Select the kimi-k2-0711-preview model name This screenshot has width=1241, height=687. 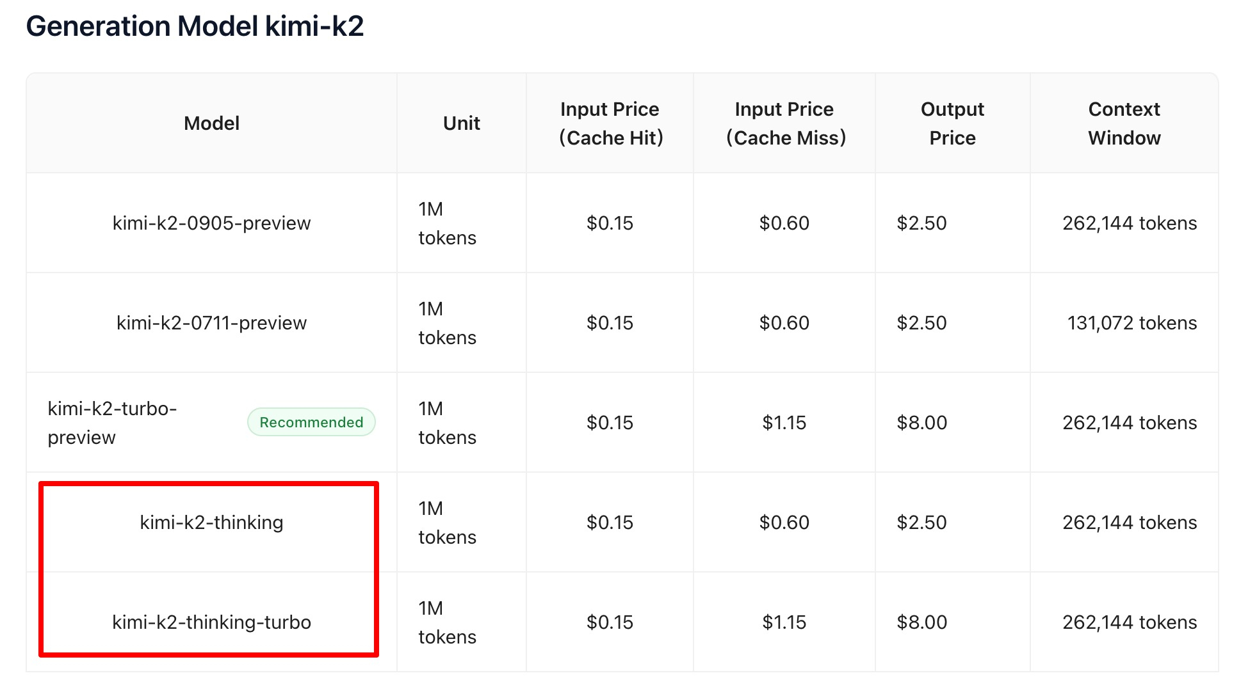pyautogui.click(x=211, y=323)
